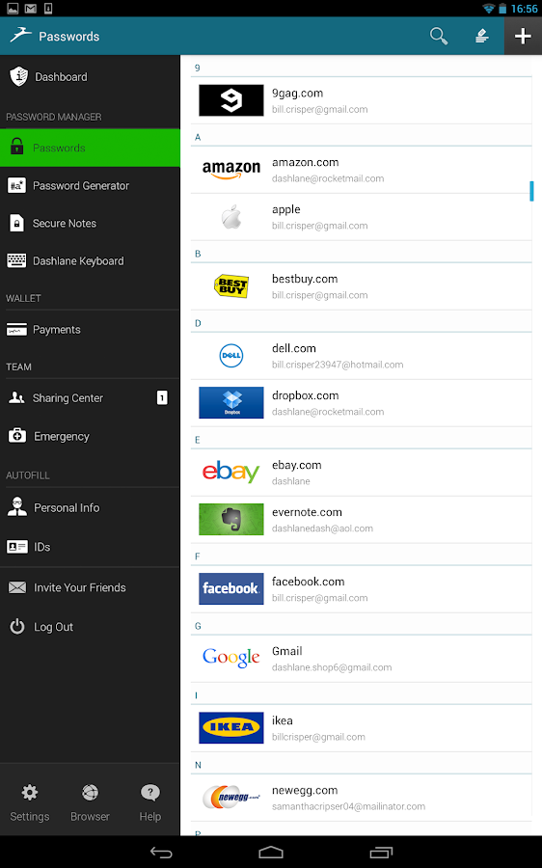Viewport: 542px width, 868px height.
Task: Select the apple entry name
Action: 286,210
